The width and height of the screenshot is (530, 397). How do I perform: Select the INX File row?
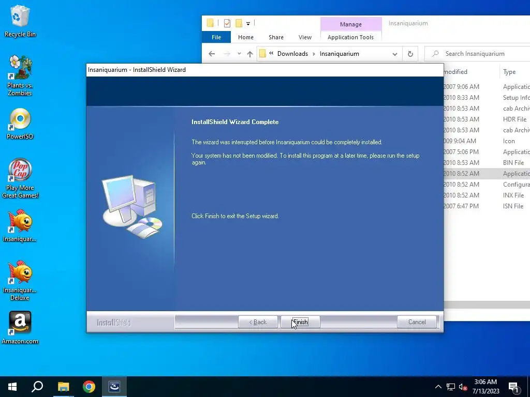click(x=487, y=195)
